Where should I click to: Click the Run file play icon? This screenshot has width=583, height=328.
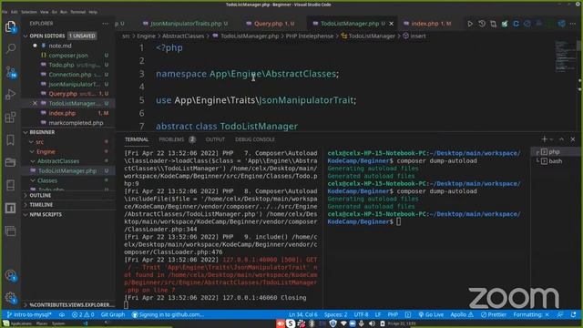(x=470, y=24)
